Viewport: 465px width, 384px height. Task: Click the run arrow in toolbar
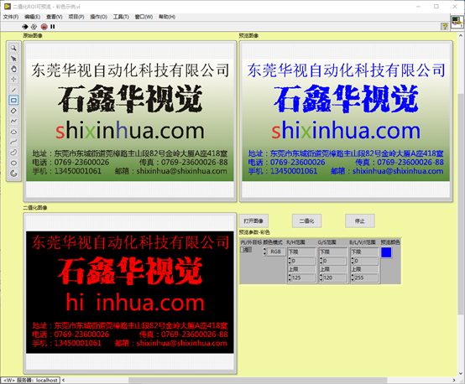(x=25, y=27)
